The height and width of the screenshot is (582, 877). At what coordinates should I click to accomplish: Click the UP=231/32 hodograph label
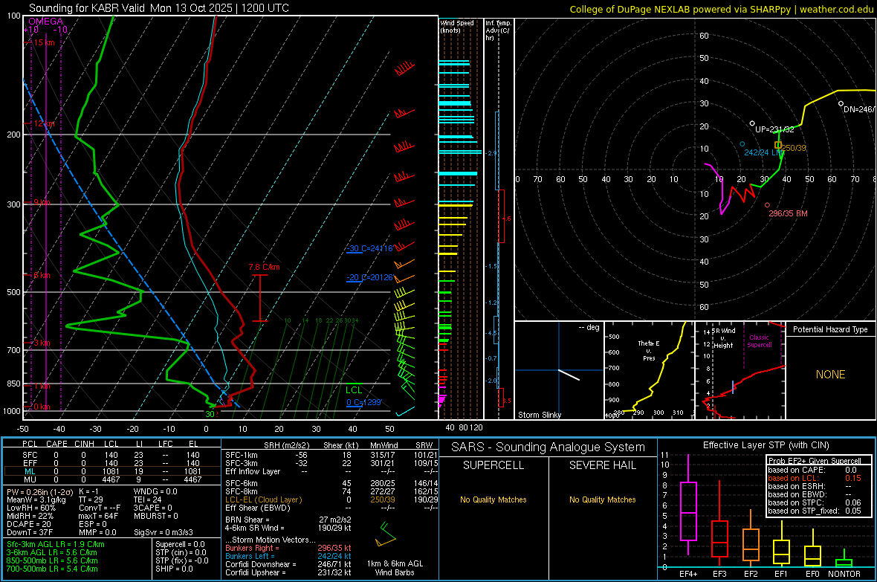774,129
